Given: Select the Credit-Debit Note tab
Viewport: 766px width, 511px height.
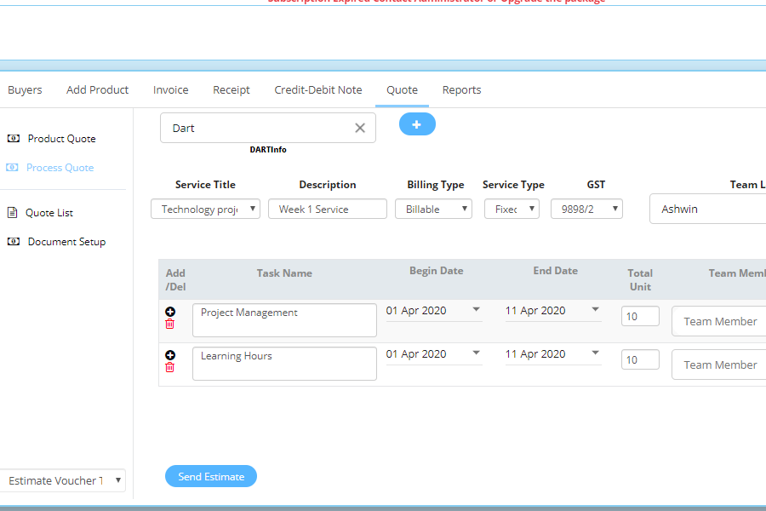Looking at the screenshot, I should 318,90.
